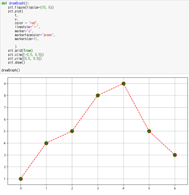Click x-axis tick label '3'
Viewport: 189px width, 195px height.
(x=98, y=188)
